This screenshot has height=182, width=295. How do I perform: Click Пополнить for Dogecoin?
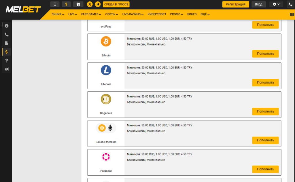(x=265, y=111)
